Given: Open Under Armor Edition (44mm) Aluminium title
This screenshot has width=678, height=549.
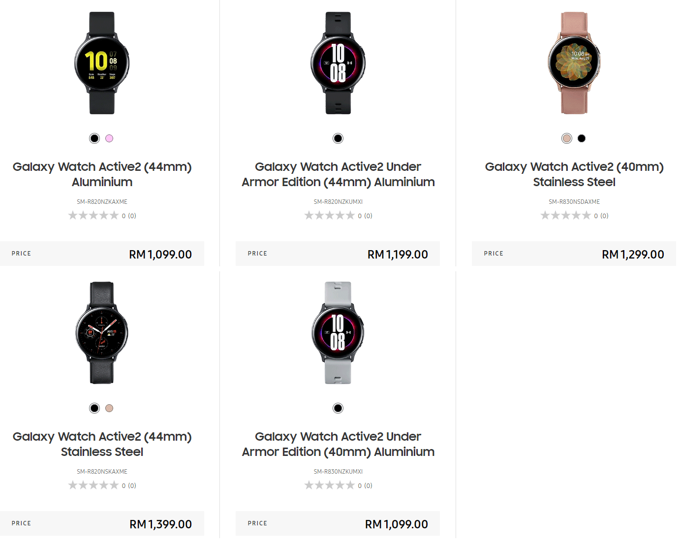Looking at the screenshot, I should 338,174.
